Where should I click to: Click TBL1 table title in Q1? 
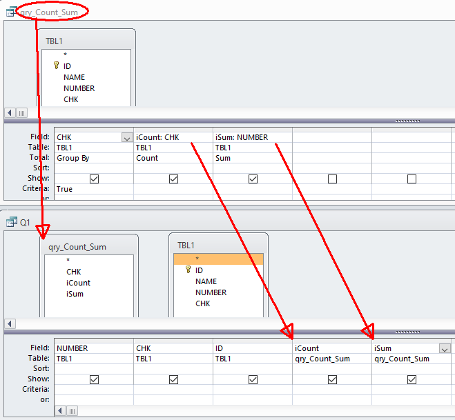(x=186, y=246)
